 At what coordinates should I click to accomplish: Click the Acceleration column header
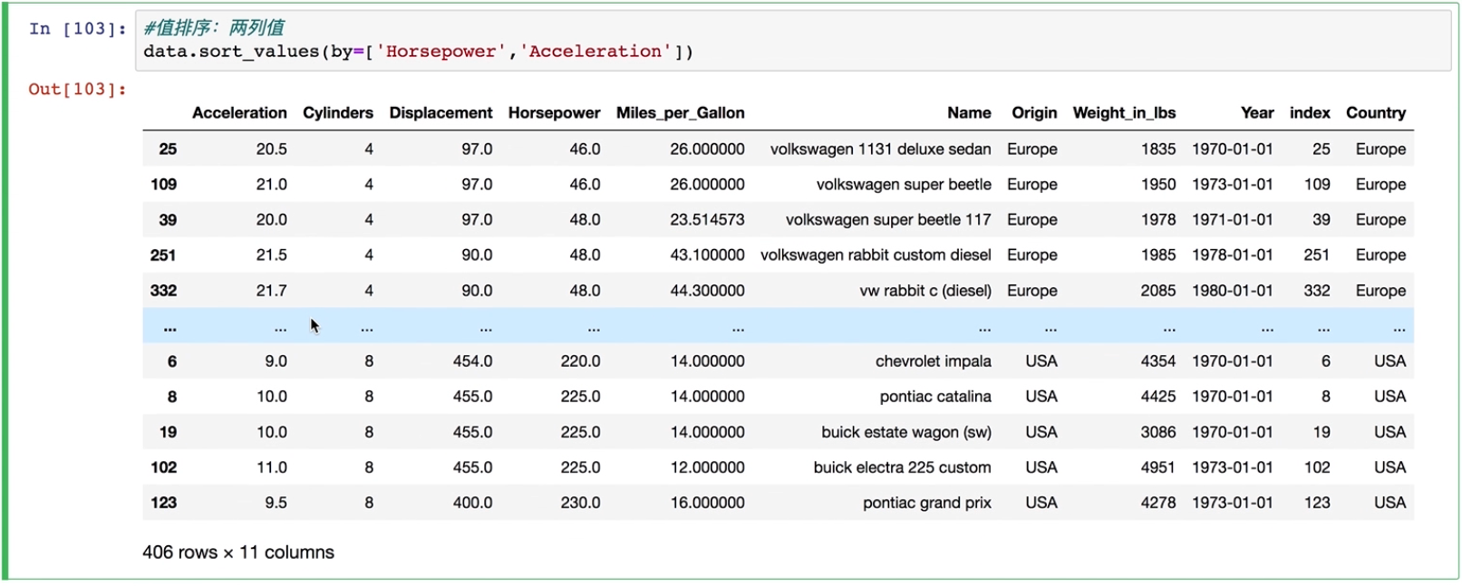[x=239, y=113]
